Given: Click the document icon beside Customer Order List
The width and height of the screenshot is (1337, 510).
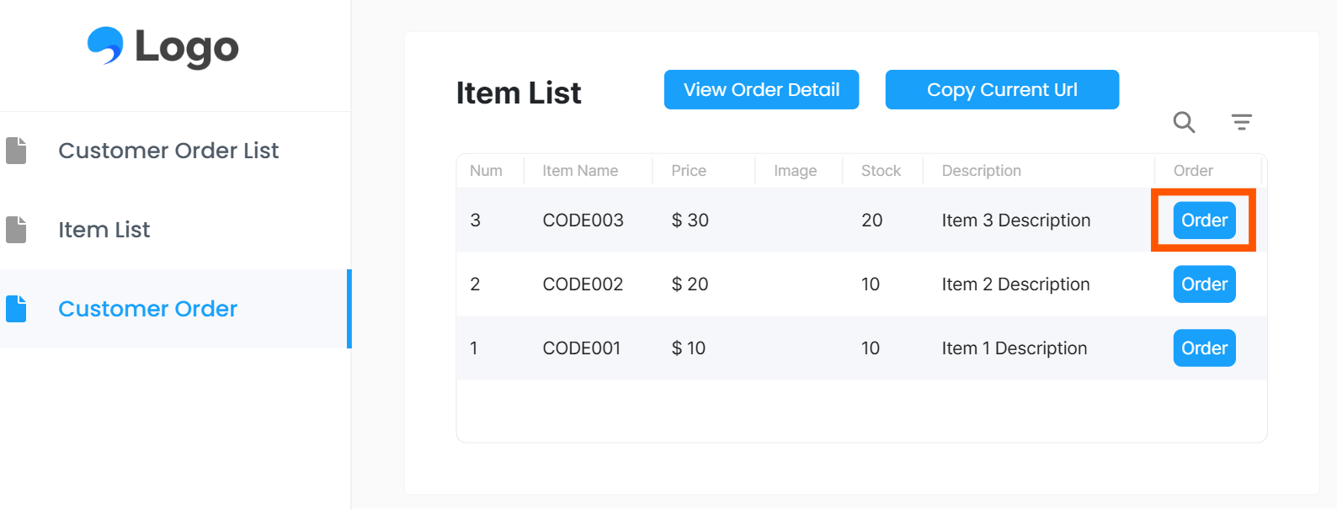Looking at the screenshot, I should point(16,151).
